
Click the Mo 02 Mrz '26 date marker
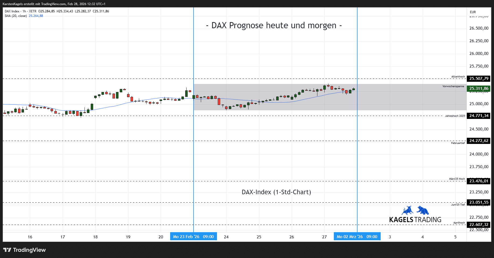pyautogui.click(x=357, y=237)
